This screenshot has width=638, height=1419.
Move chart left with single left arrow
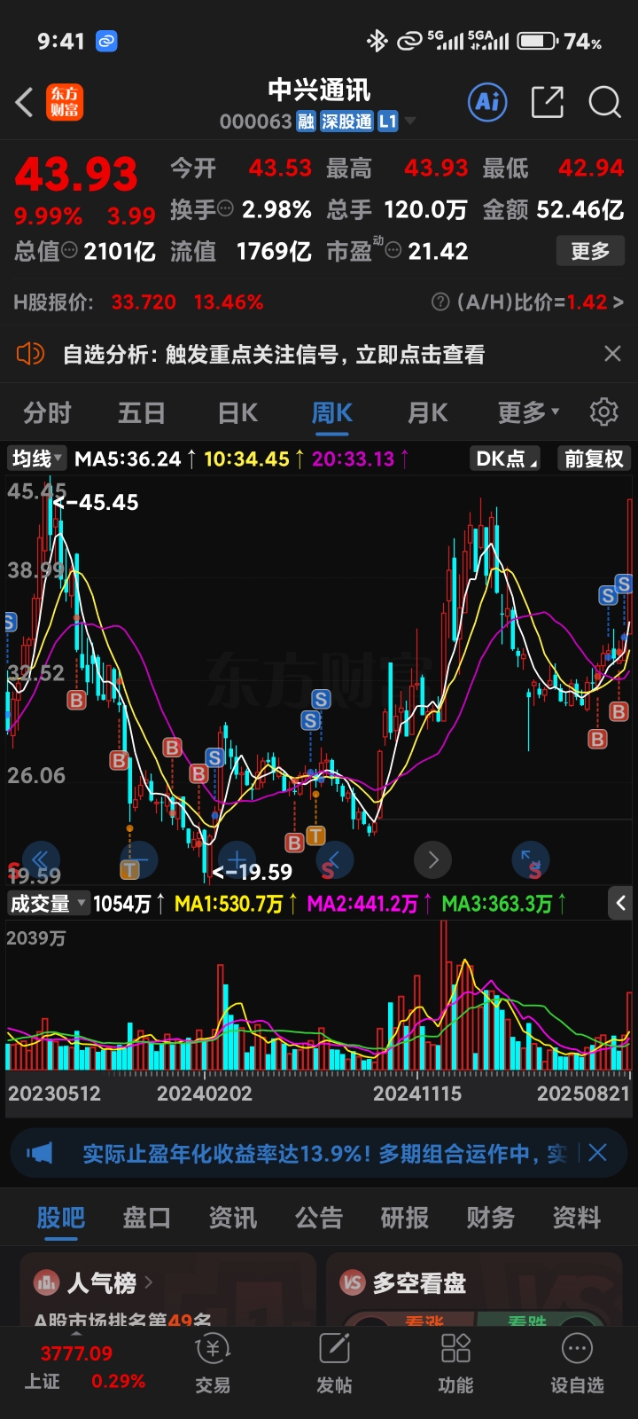click(x=334, y=858)
